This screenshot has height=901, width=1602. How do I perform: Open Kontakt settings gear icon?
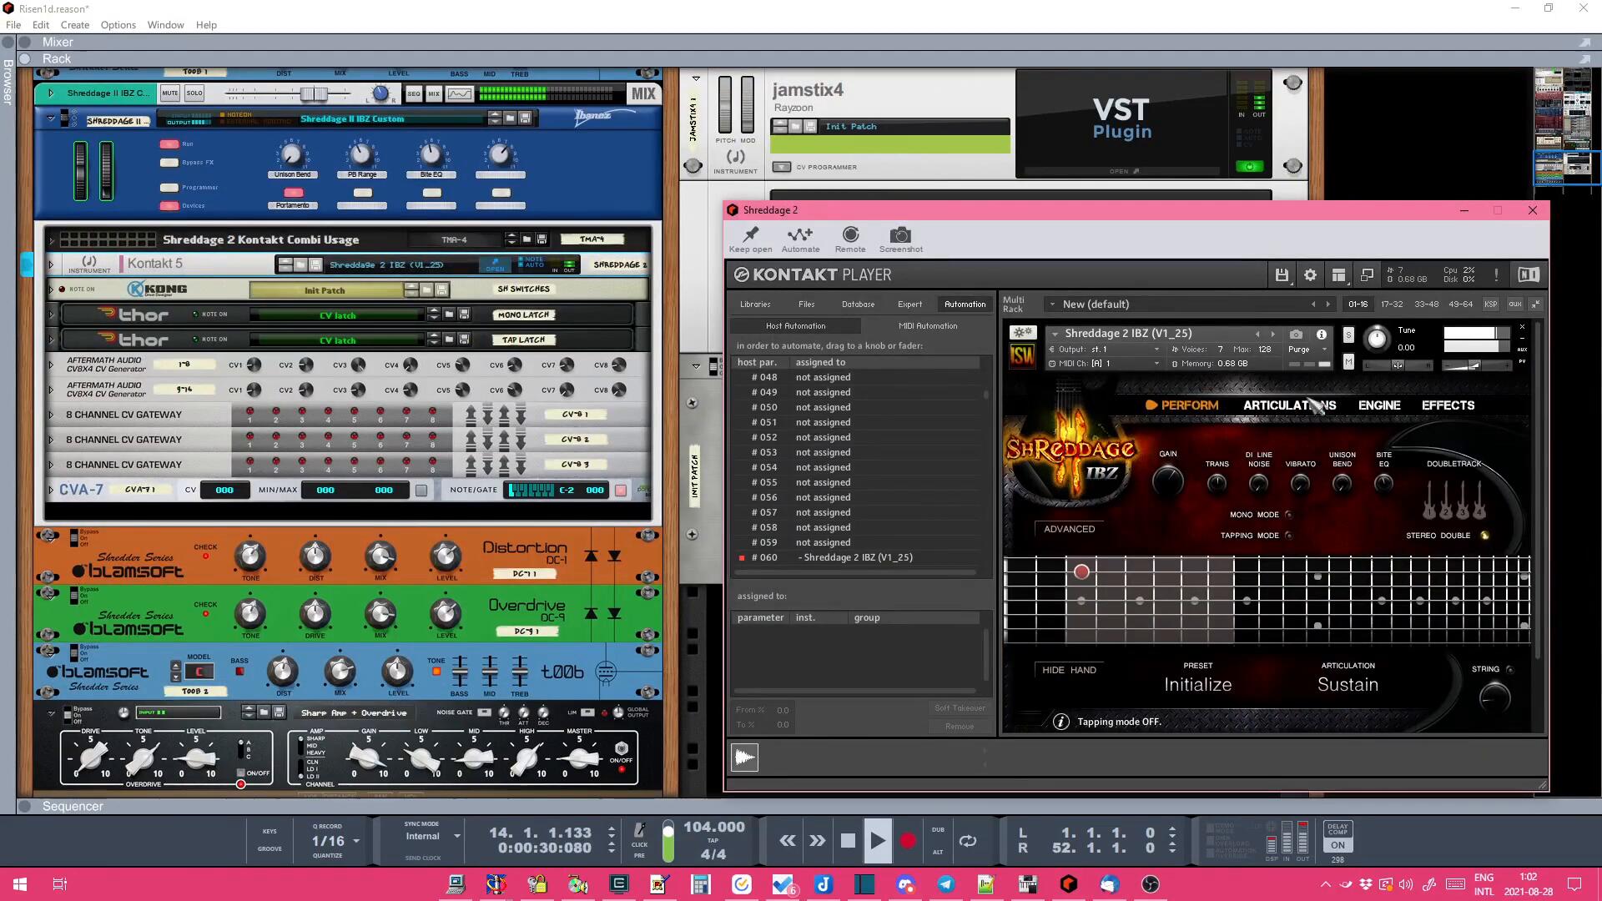1310,275
